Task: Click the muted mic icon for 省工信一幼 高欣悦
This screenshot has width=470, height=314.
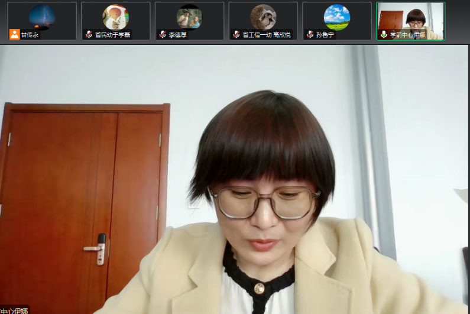Action: coord(236,34)
